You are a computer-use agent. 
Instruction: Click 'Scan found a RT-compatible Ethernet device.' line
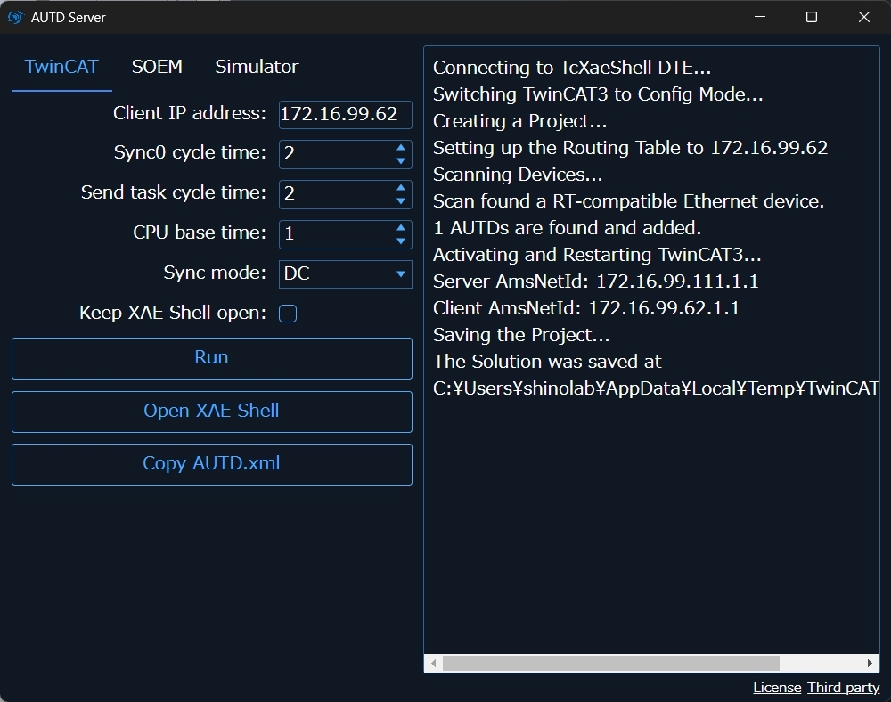coord(628,201)
